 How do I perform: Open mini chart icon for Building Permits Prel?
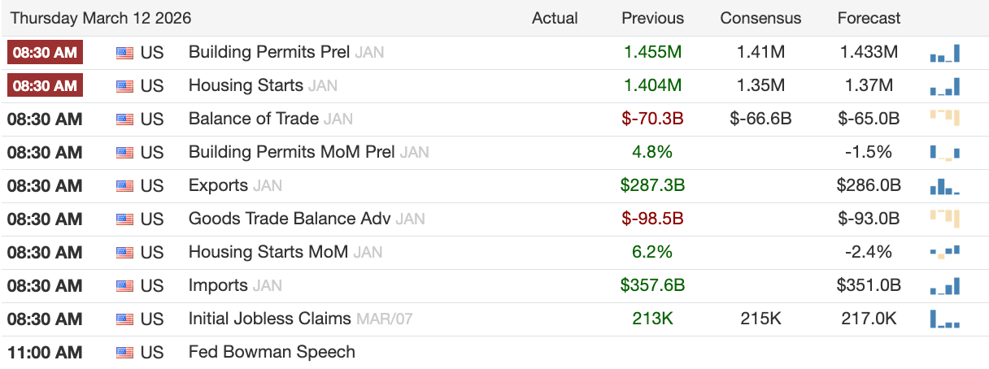[945, 54]
